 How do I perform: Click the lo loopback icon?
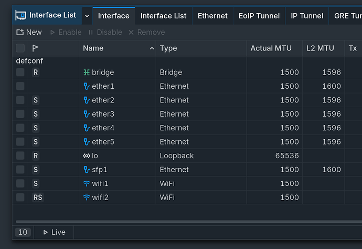coord(87,156)
